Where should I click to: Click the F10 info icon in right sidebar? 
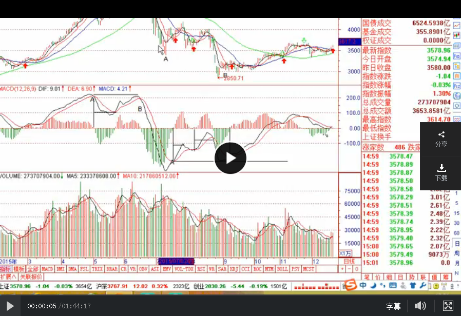click(x=456, y=56)
